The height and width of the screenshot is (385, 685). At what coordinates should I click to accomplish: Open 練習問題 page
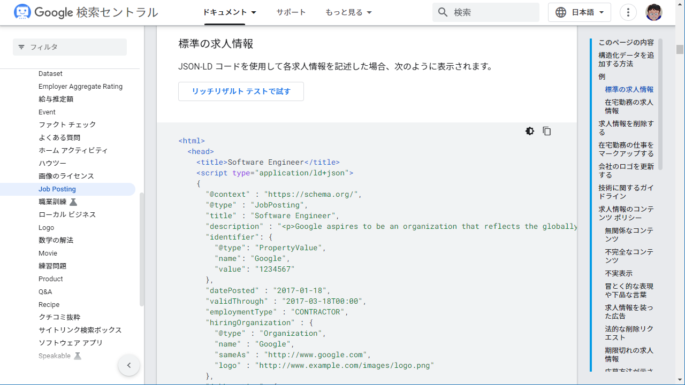click(52, 266)
